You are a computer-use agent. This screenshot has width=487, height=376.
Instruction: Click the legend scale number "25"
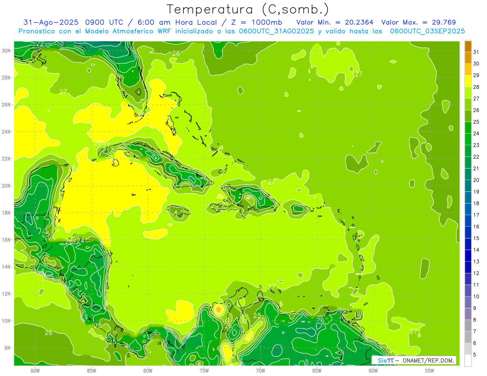[476, 122]
